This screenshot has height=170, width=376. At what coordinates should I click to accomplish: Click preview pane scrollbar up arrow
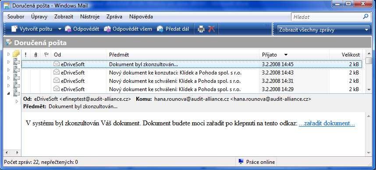point(369,116)
